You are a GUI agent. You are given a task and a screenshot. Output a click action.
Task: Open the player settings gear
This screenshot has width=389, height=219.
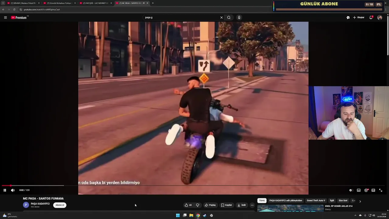(366, 190)
